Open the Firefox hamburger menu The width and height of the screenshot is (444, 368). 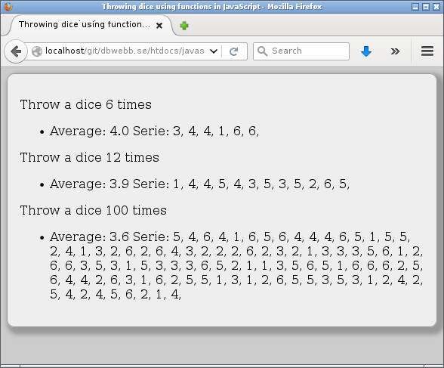pyautogui.click(x=427, y=51)
